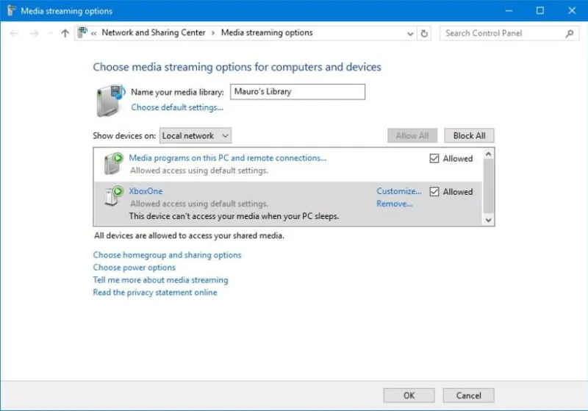Maximize the Media streaming options window
Screen dimensions: 588x411
[540, 10]
